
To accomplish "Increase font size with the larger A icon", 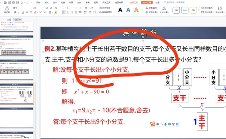I will (47, 8).
